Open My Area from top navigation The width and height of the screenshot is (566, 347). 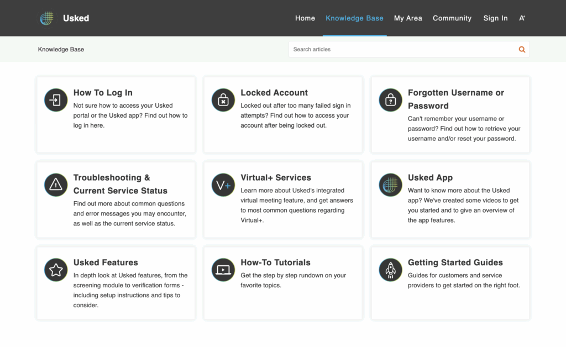coord(408,18)
